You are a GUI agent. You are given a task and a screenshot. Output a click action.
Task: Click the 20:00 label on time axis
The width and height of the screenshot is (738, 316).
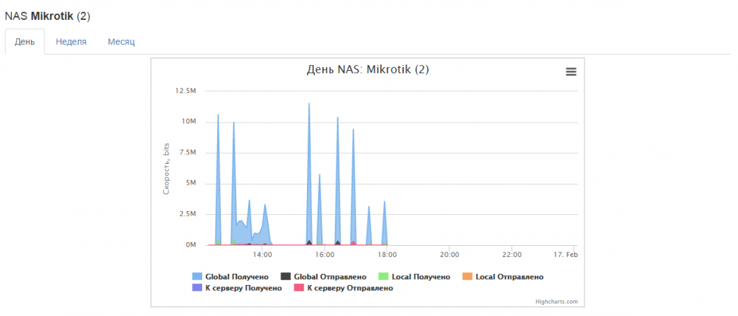(449, 255)
